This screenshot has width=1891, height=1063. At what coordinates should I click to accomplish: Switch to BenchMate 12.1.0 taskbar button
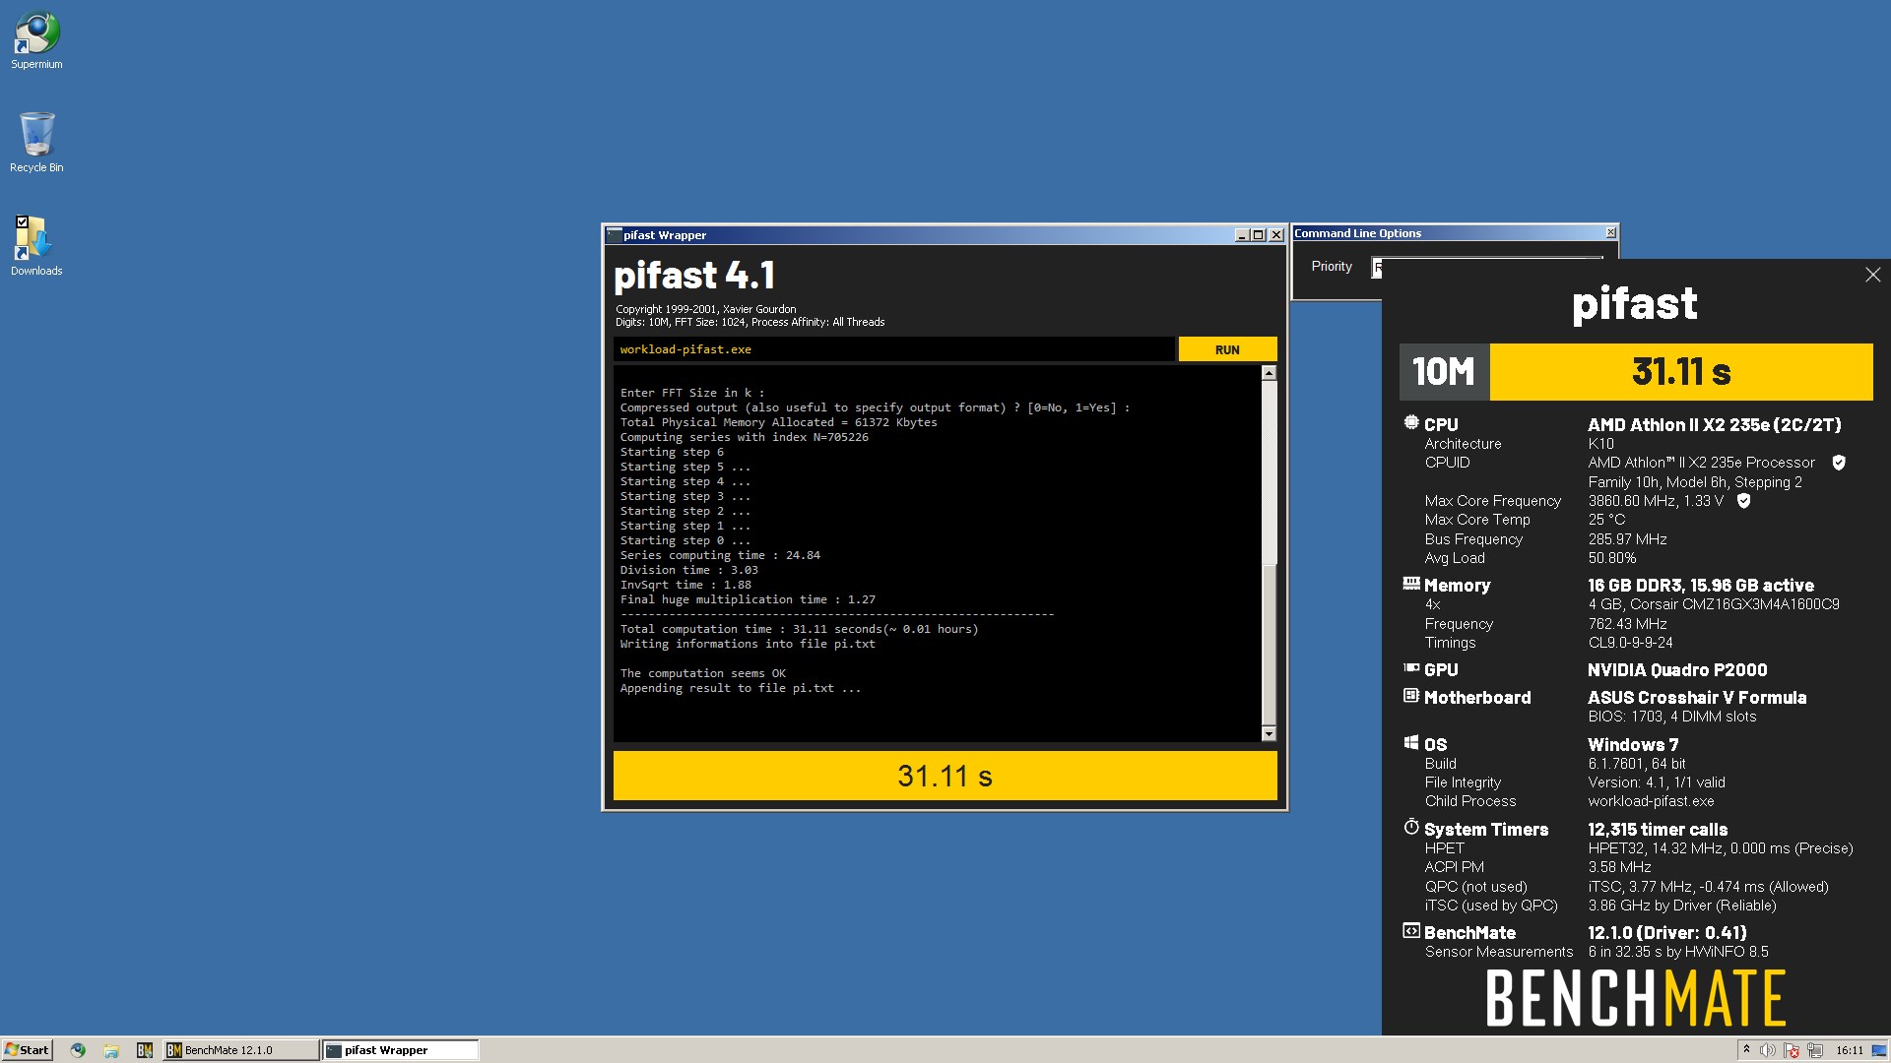(241, 1050)
